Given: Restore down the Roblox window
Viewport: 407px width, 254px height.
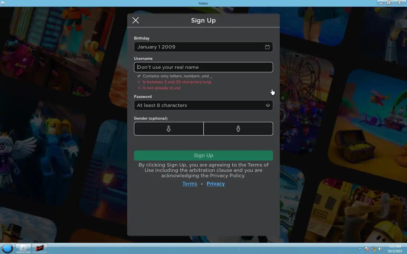Looking at the screenshot, I should coord(389,3).
